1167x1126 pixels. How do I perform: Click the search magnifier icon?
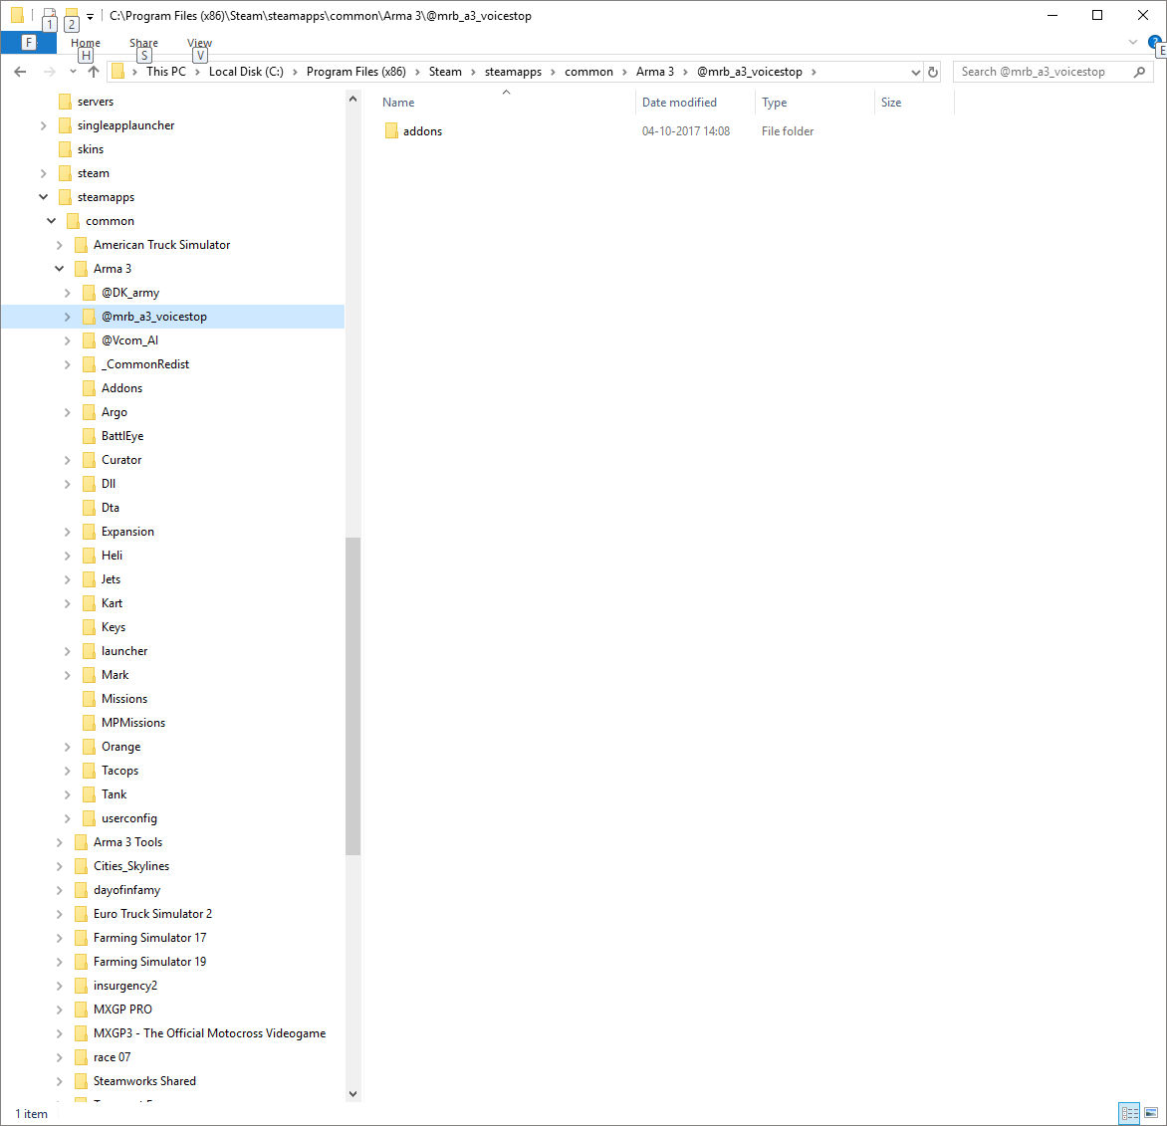pos(1139,72)
